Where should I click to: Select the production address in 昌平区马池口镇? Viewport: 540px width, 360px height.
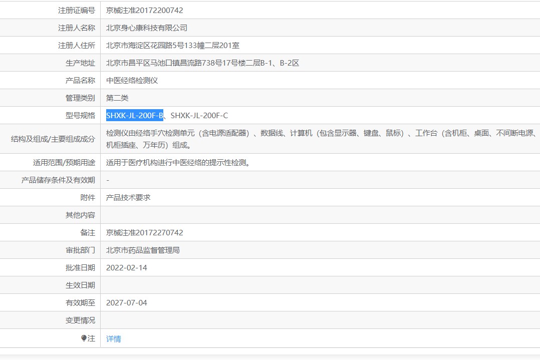[202, 63]
